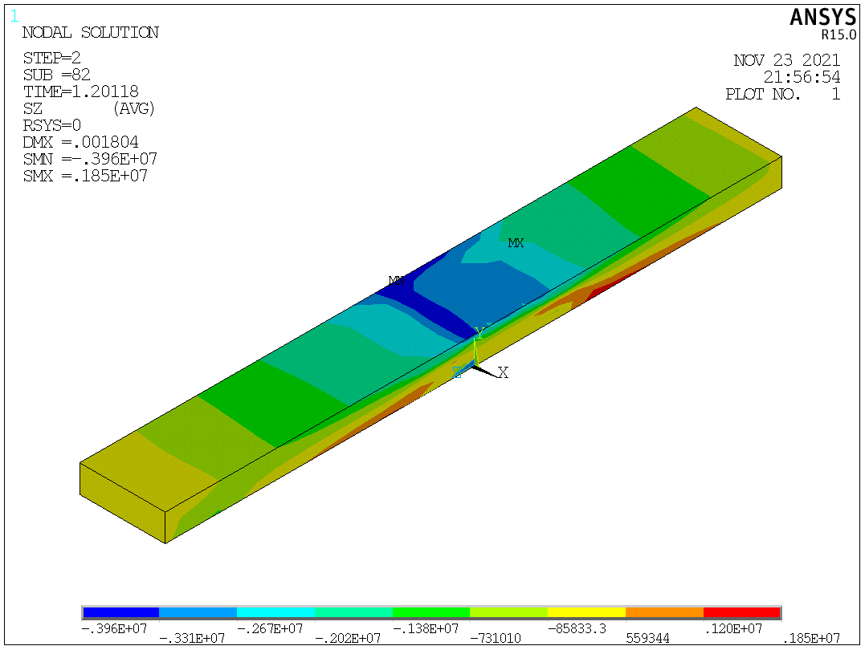The image size is (865, 650).
Task: Click the MN minimum stress marker
Action: tap(395, 281)
